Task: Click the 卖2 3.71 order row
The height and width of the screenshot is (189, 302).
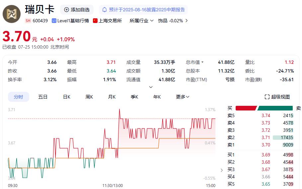Action: 261,137
